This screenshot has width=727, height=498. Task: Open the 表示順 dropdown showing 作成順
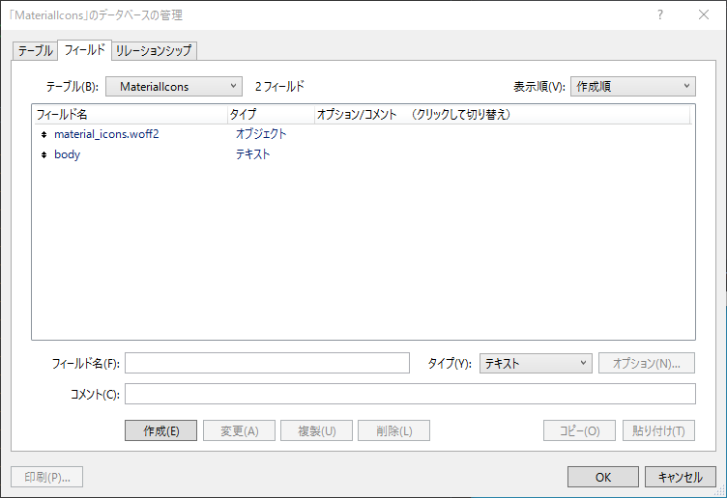[x=633, y=87]
